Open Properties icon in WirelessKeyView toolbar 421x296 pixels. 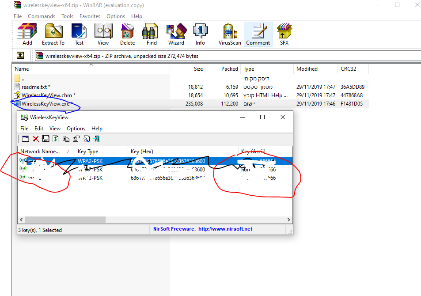pos(76,139)
